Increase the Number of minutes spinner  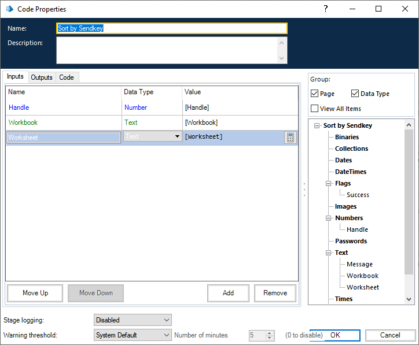coord(270,332)
